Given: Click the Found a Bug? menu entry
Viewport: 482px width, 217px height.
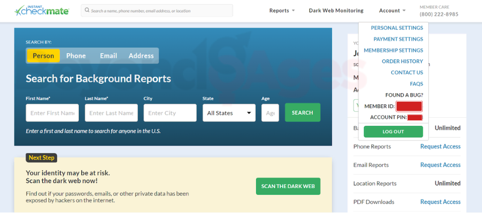Looking at the screenshot, I should [404, 95].
